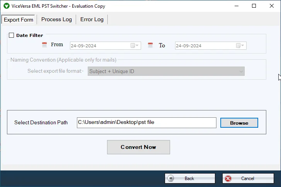The width and height of the screenshot is (281, 187).
Task: Maximize the ViceVersa window
Action: [254, 6]
